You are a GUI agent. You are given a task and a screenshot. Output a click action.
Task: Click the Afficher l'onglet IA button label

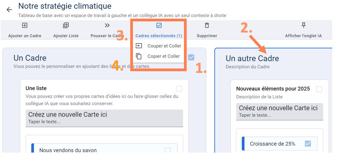pyautogui.click(x=303, y=36)
